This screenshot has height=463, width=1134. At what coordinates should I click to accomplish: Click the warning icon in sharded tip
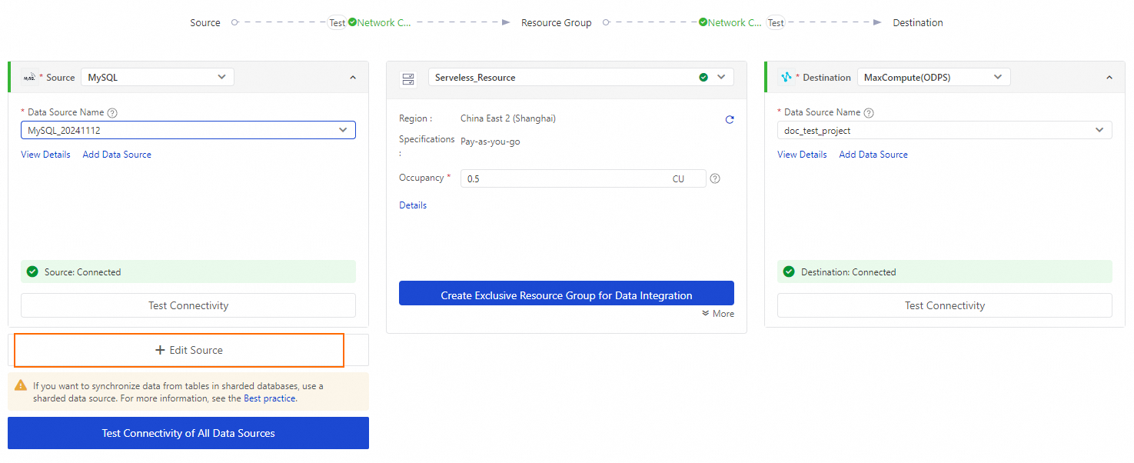point(21,385)
